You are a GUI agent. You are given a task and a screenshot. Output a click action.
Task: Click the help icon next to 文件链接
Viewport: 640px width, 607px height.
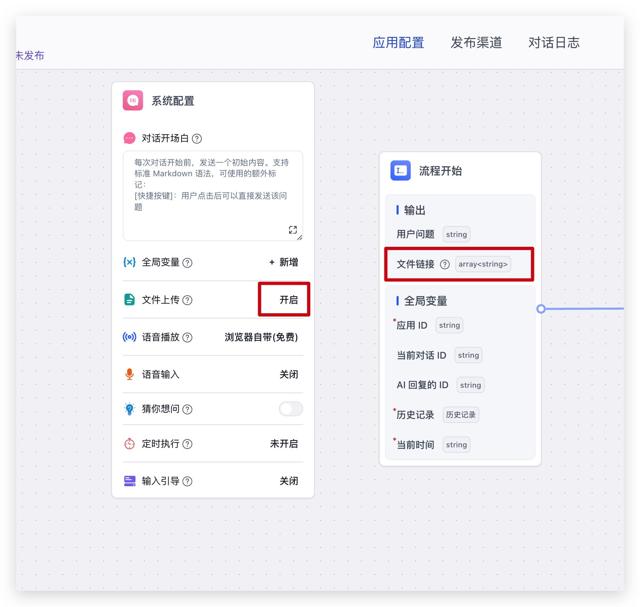point(445,265)
